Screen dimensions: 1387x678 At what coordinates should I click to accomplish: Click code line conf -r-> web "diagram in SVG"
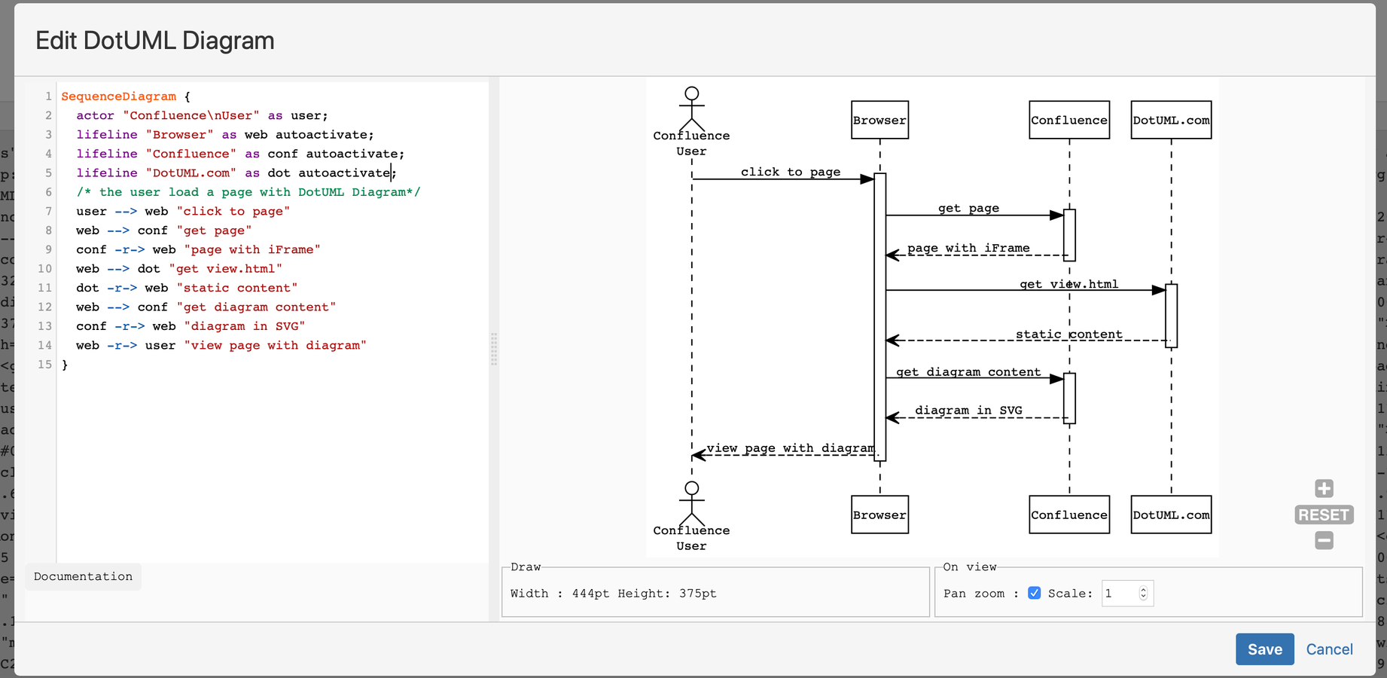click(x=191, y=326)
